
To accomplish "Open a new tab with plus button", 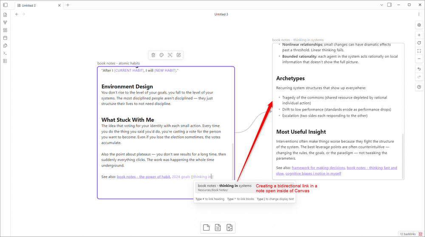I will tap(68, 5).
